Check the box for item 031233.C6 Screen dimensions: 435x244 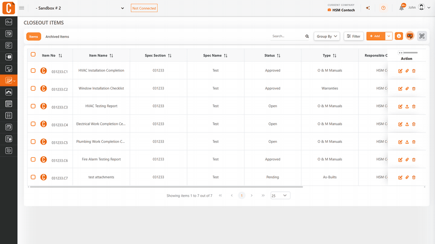tap(33, 159)
